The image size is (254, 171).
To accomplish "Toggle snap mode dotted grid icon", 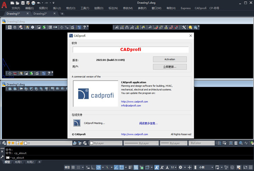I will [x=78, y=167].
